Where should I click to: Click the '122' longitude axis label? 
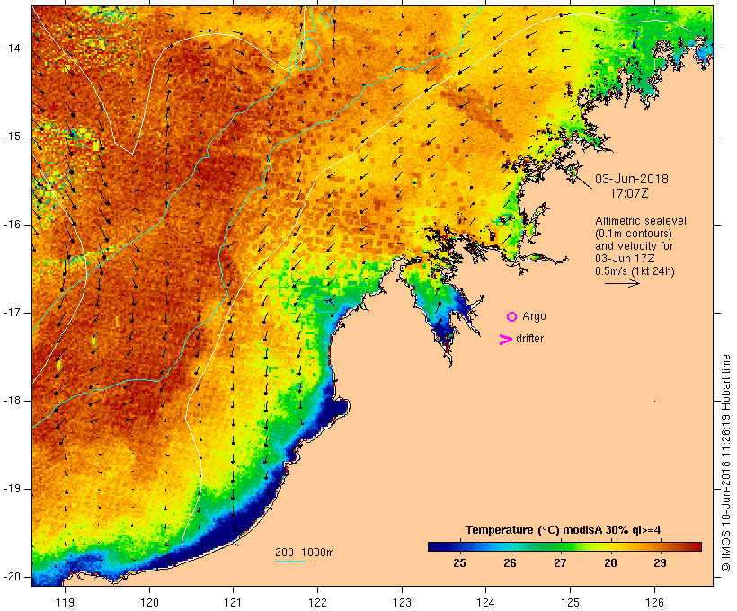point(317,603)
